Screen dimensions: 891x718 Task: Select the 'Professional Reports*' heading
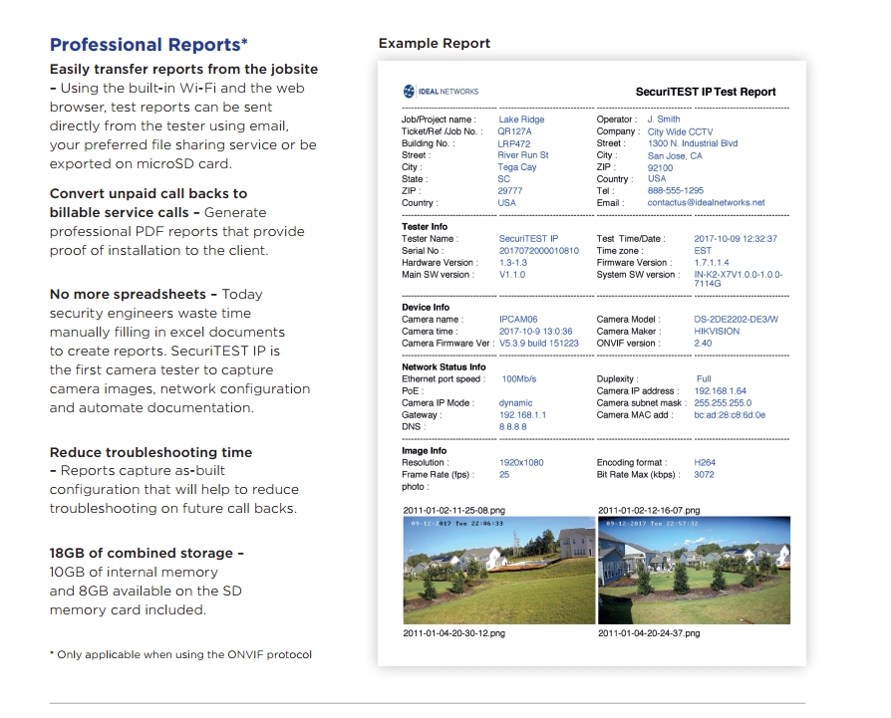[x=148, y=44]
